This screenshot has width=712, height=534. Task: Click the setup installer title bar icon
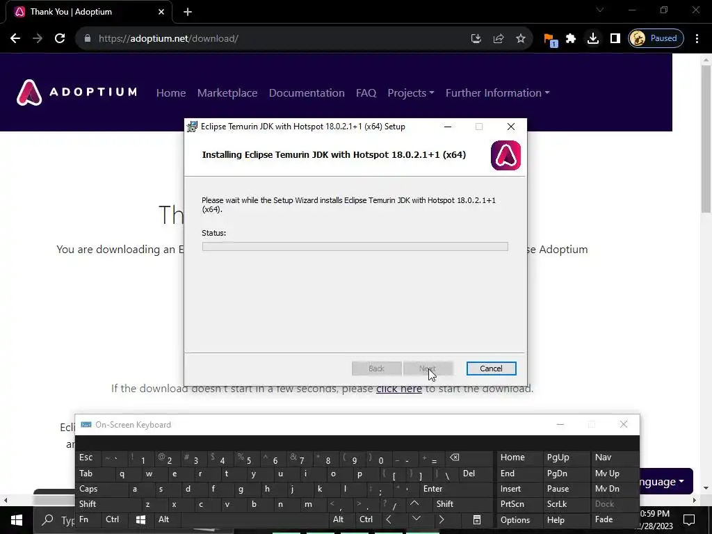193,127
